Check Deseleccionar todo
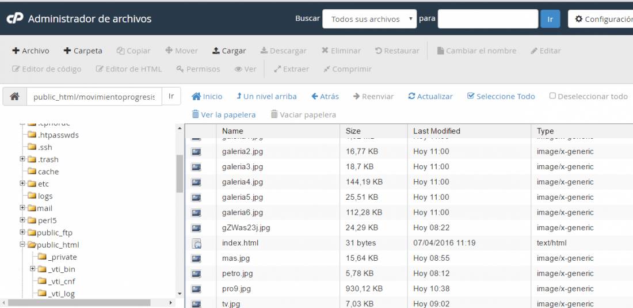 point(589,97)
